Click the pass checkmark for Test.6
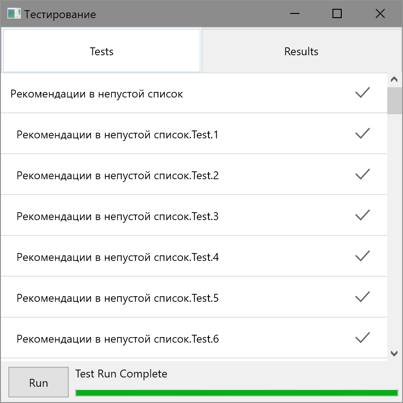The width and height of the screenshot is (403, 403). (362, 338)
